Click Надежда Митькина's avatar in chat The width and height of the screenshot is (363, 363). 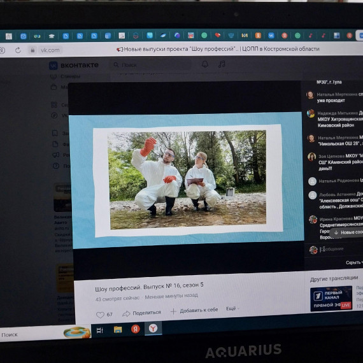point(311,113)
